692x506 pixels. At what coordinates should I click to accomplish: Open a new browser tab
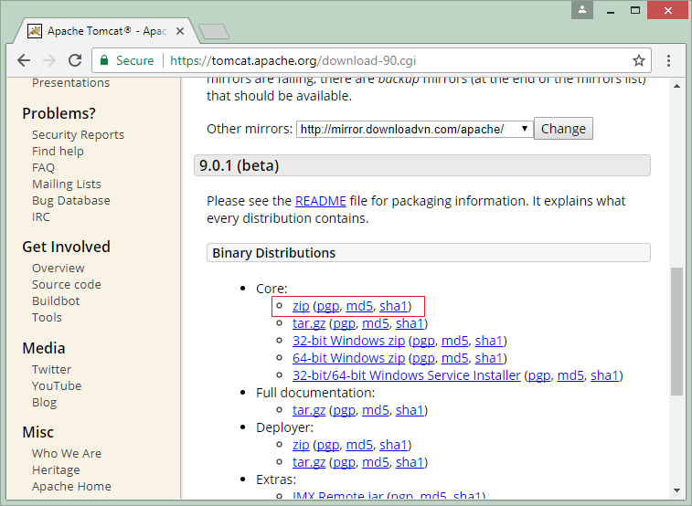pos(214,31)
